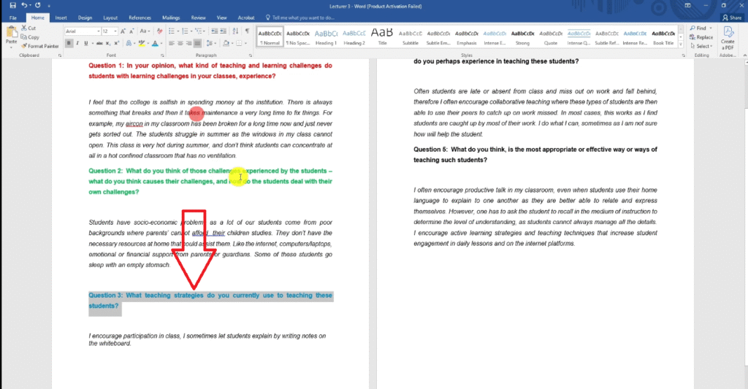Click the Format Painter tool

pos(42,46)
